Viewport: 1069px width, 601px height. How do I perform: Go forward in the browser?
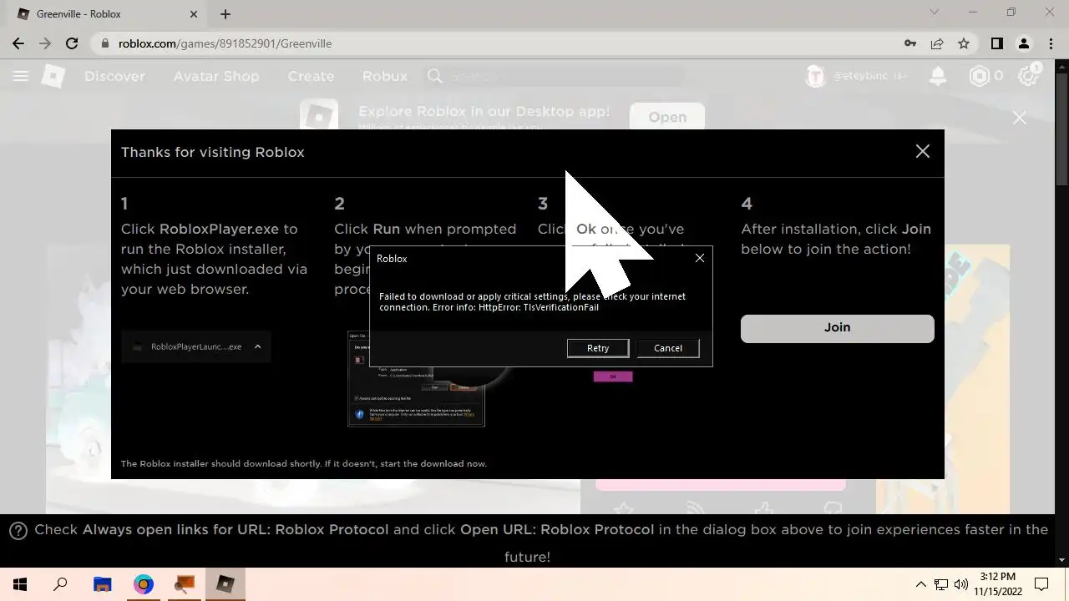pyautogui.click(x=45, y=43)
